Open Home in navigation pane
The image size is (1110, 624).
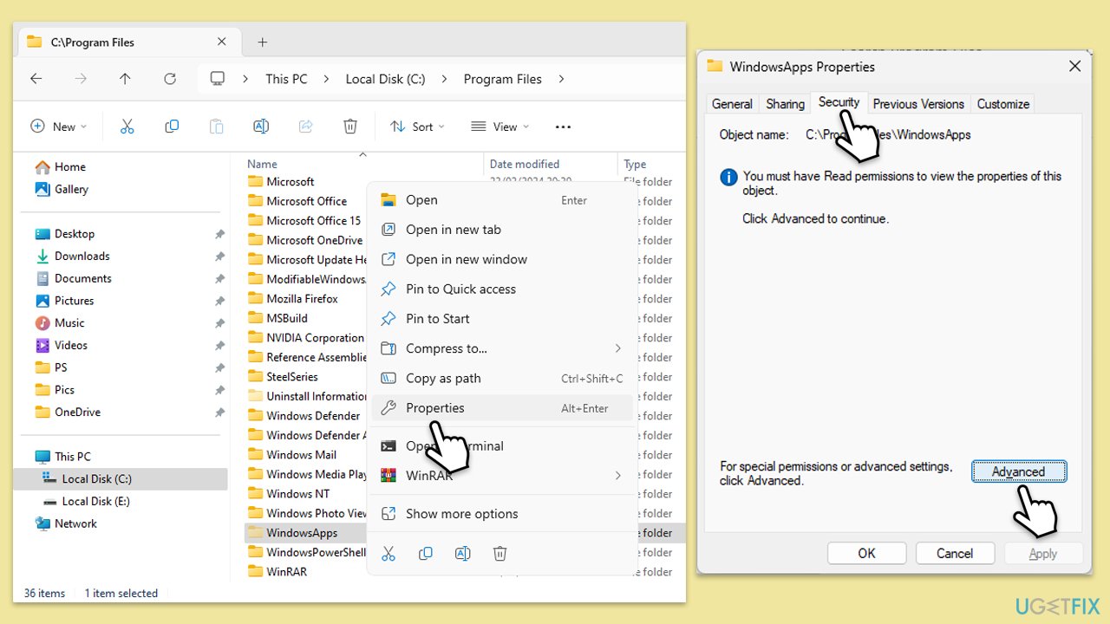click(x=61, y=166)
